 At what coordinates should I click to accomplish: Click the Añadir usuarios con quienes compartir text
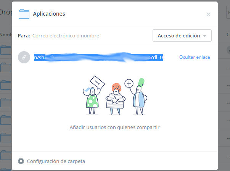(114, 127)
